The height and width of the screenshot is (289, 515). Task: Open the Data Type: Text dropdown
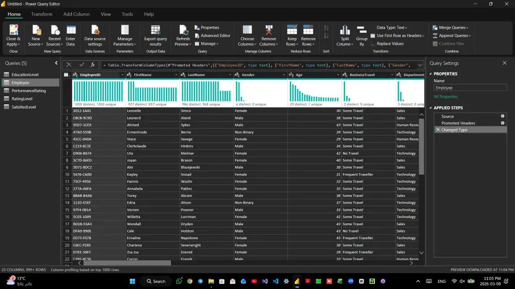point(392,28)
